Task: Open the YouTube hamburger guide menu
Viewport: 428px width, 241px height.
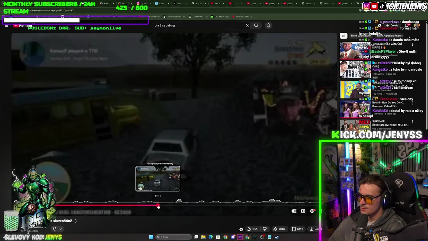Action: (x=6, y=25)
